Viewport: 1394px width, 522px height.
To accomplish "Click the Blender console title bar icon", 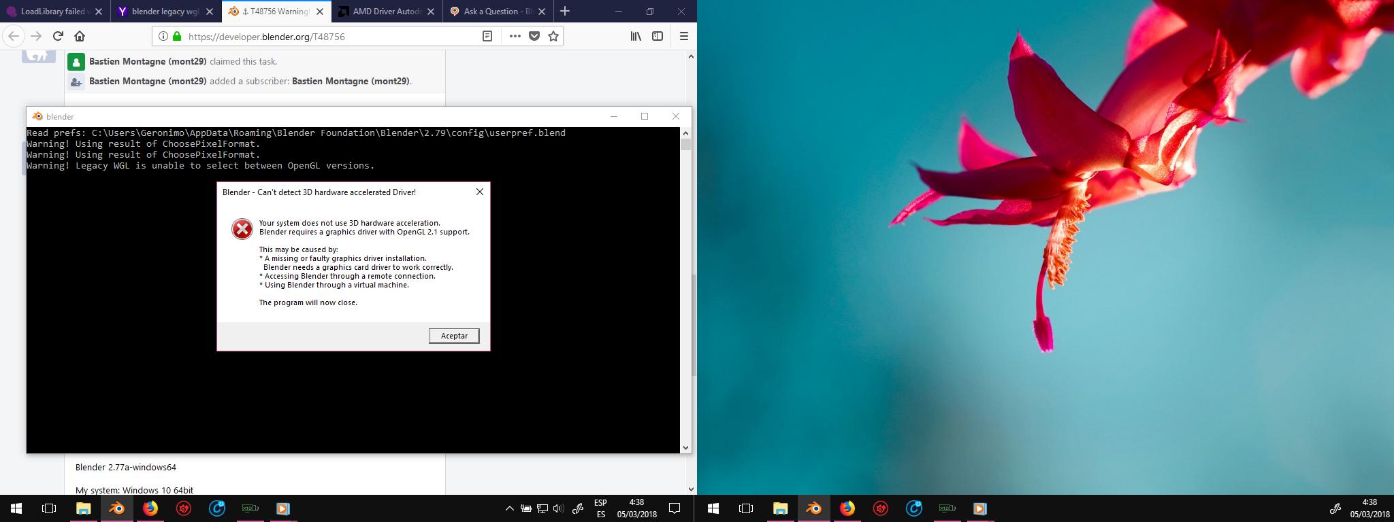I will click(37, 116).
